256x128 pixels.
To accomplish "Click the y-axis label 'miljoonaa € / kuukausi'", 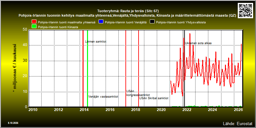I will 15,68.
